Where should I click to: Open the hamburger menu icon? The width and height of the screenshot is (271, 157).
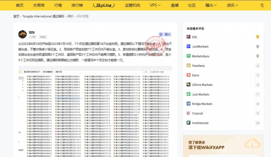(262, 5)
